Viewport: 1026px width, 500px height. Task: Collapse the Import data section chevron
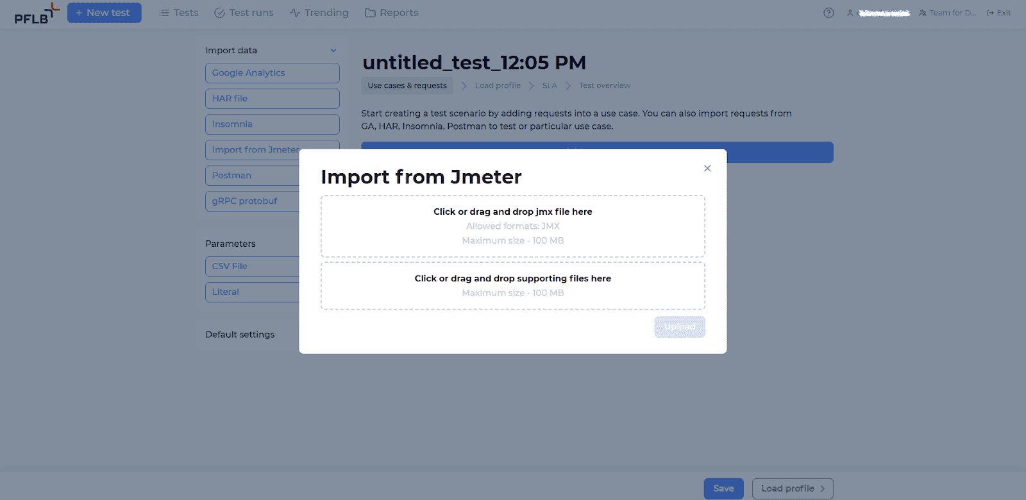click(x=333, y=50)
